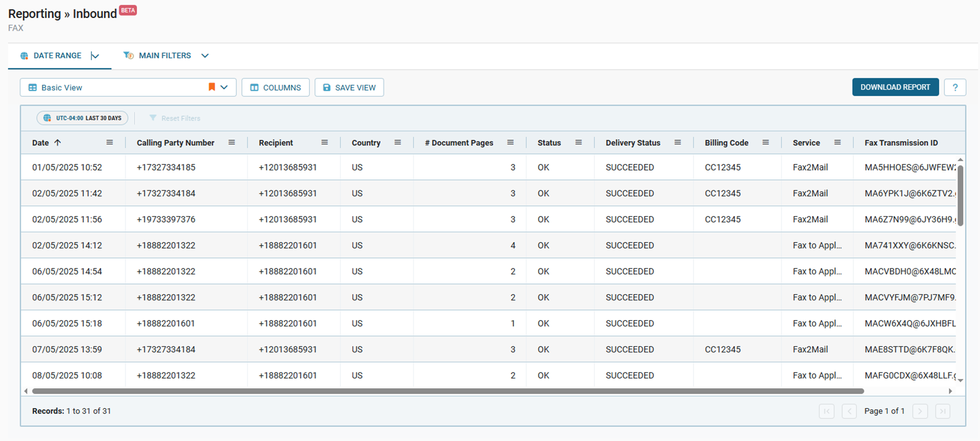Expand the Basic View dropdown
The image size is (980, 441).
coord(224,87)
